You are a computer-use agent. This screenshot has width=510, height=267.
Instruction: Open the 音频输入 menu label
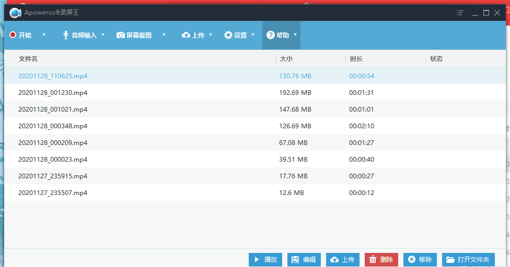tap(84, 35)
